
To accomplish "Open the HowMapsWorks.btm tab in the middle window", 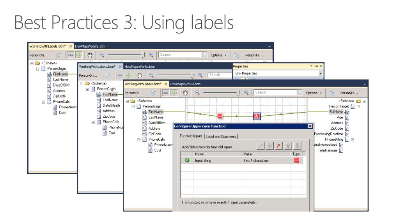I will point(140,67).
